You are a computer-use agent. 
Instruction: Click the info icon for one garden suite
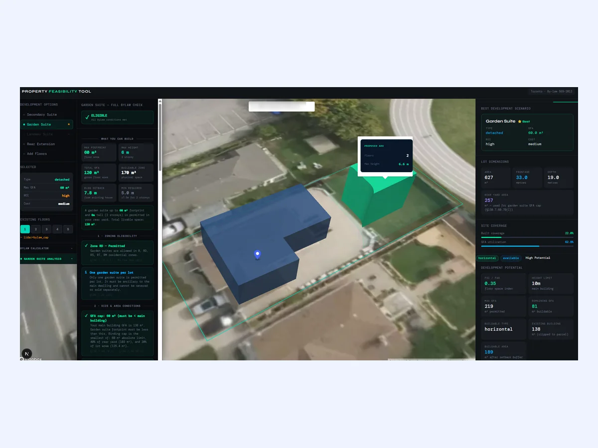87,272
